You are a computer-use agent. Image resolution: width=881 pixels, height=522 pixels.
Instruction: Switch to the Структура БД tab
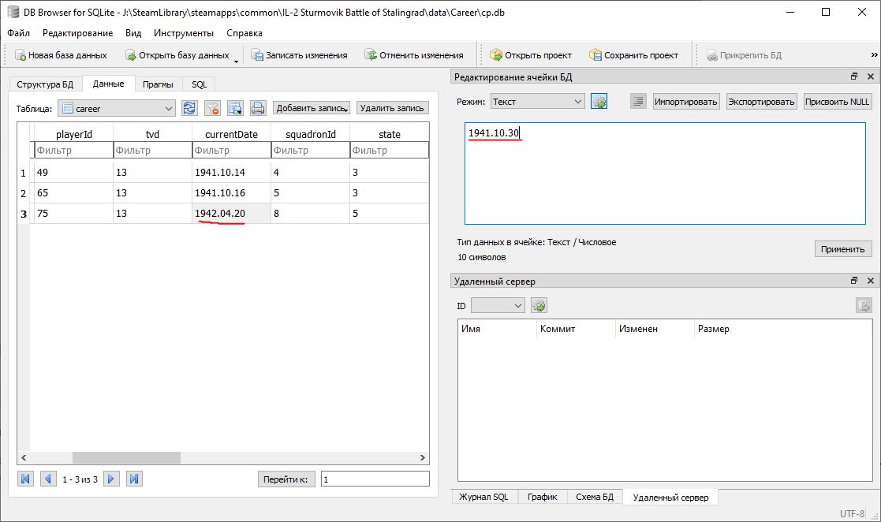(x=45, y=84)
